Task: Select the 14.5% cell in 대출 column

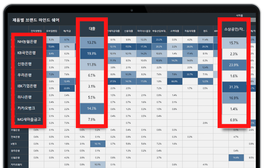Action: point(92,109)
